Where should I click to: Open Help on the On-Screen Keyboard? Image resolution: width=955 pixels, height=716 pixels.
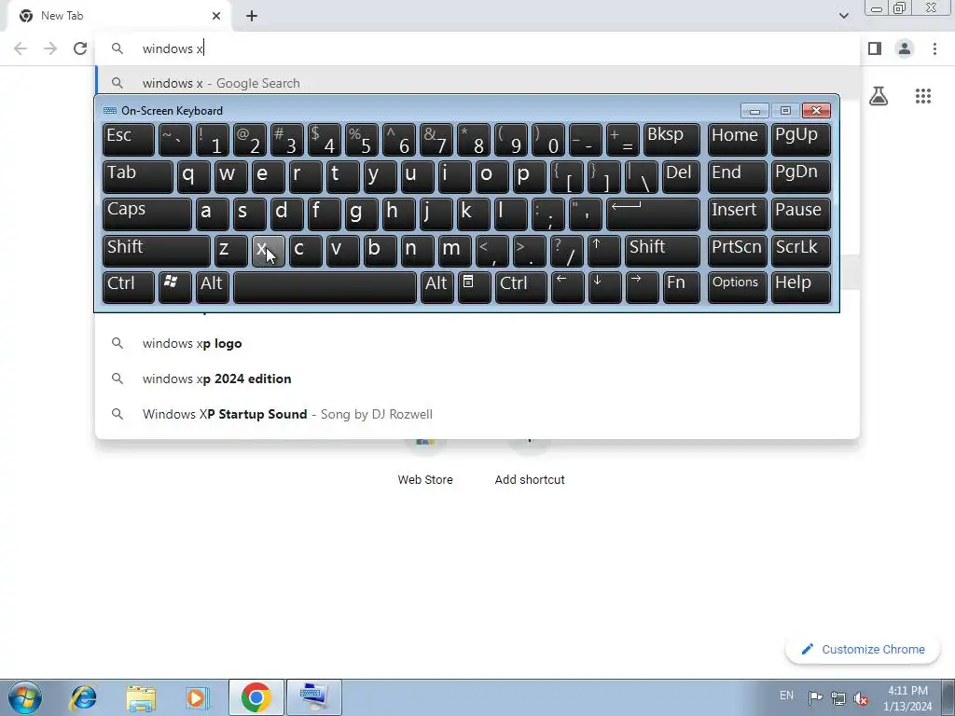(800, 287)
